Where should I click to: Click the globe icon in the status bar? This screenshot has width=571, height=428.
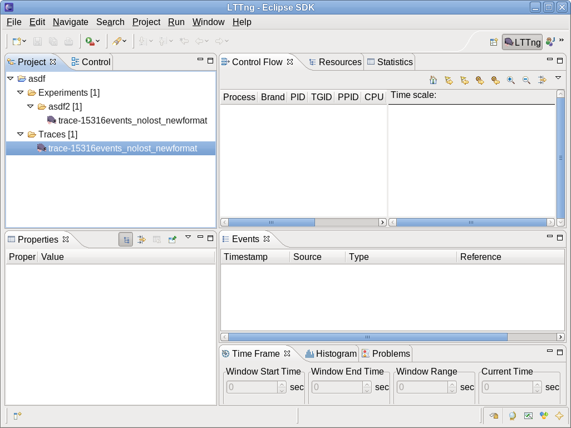513,416
